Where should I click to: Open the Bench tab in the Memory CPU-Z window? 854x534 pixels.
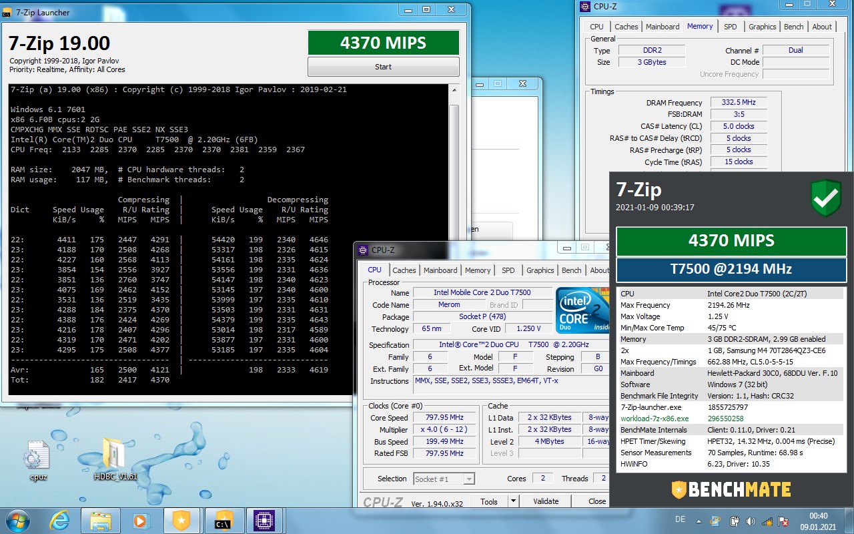(x=793, y=27)
